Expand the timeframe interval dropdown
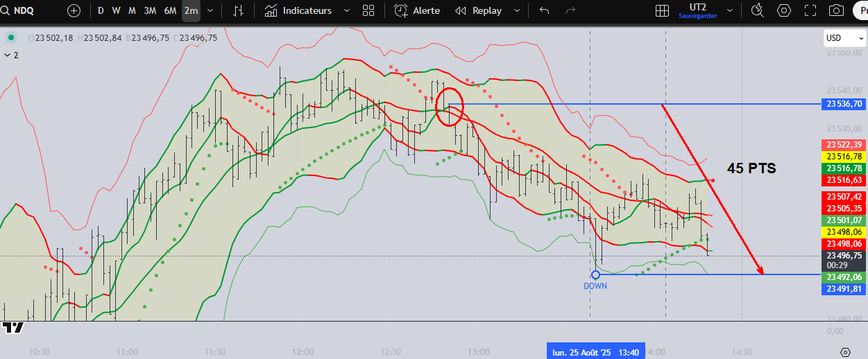 click(210, 10)
